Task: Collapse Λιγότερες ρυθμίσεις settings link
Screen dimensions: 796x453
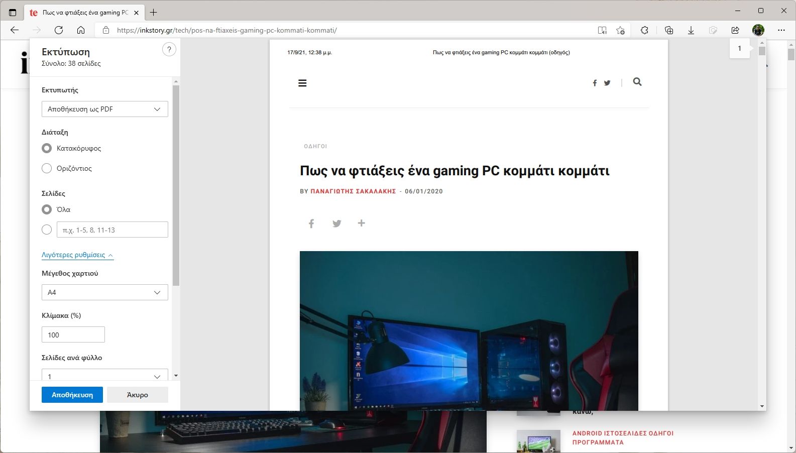Action: click(77, 255)
